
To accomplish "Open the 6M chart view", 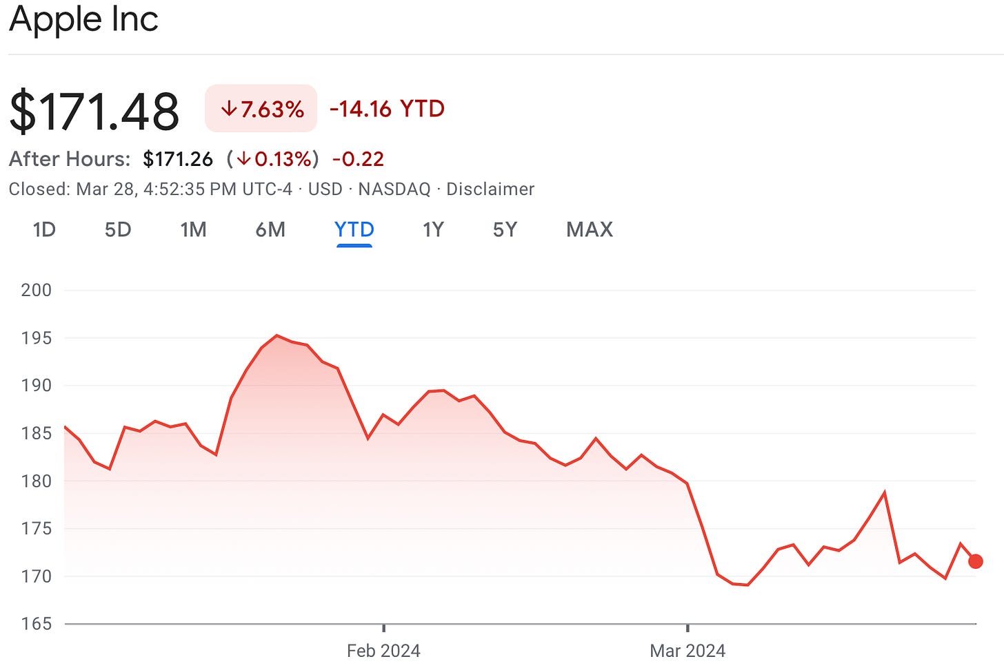I will 270,229.
